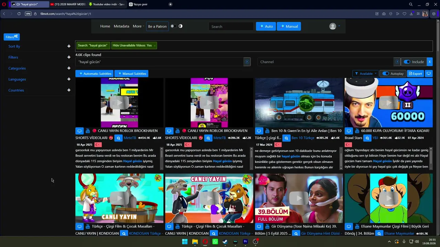Image resolution: width=440 pixels, height=247 pixels.
Task: Show hidden system tray icons
Action: coord(389,242)
